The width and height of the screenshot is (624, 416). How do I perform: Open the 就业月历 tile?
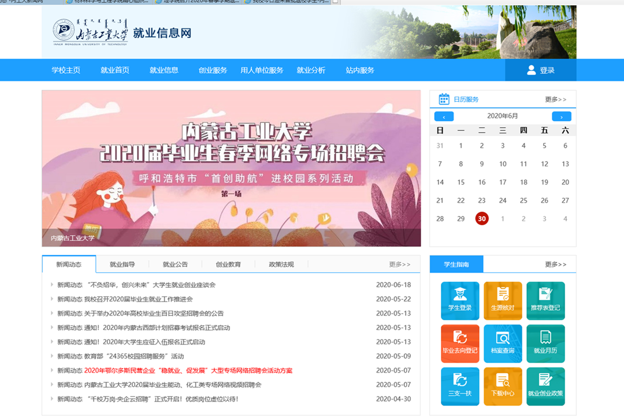coord(545,344)
